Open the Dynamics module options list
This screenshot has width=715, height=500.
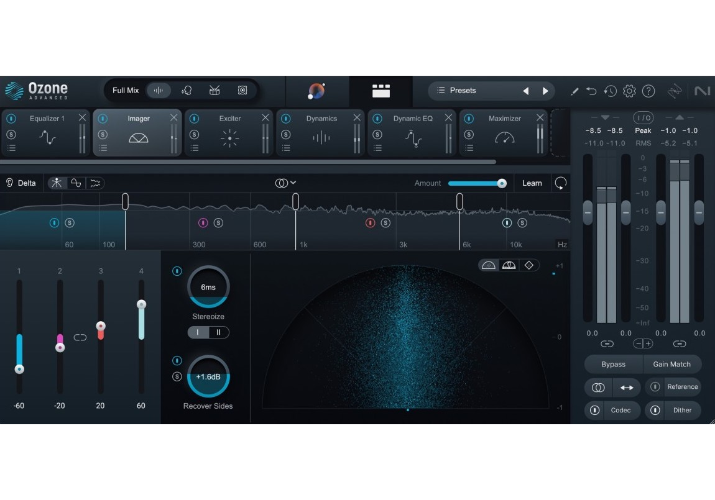286,148
